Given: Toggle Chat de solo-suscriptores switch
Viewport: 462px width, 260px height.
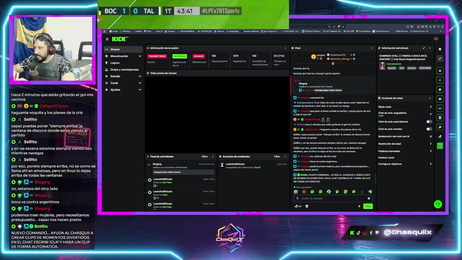Looking at the screenshot, I should tap(429, 122).
